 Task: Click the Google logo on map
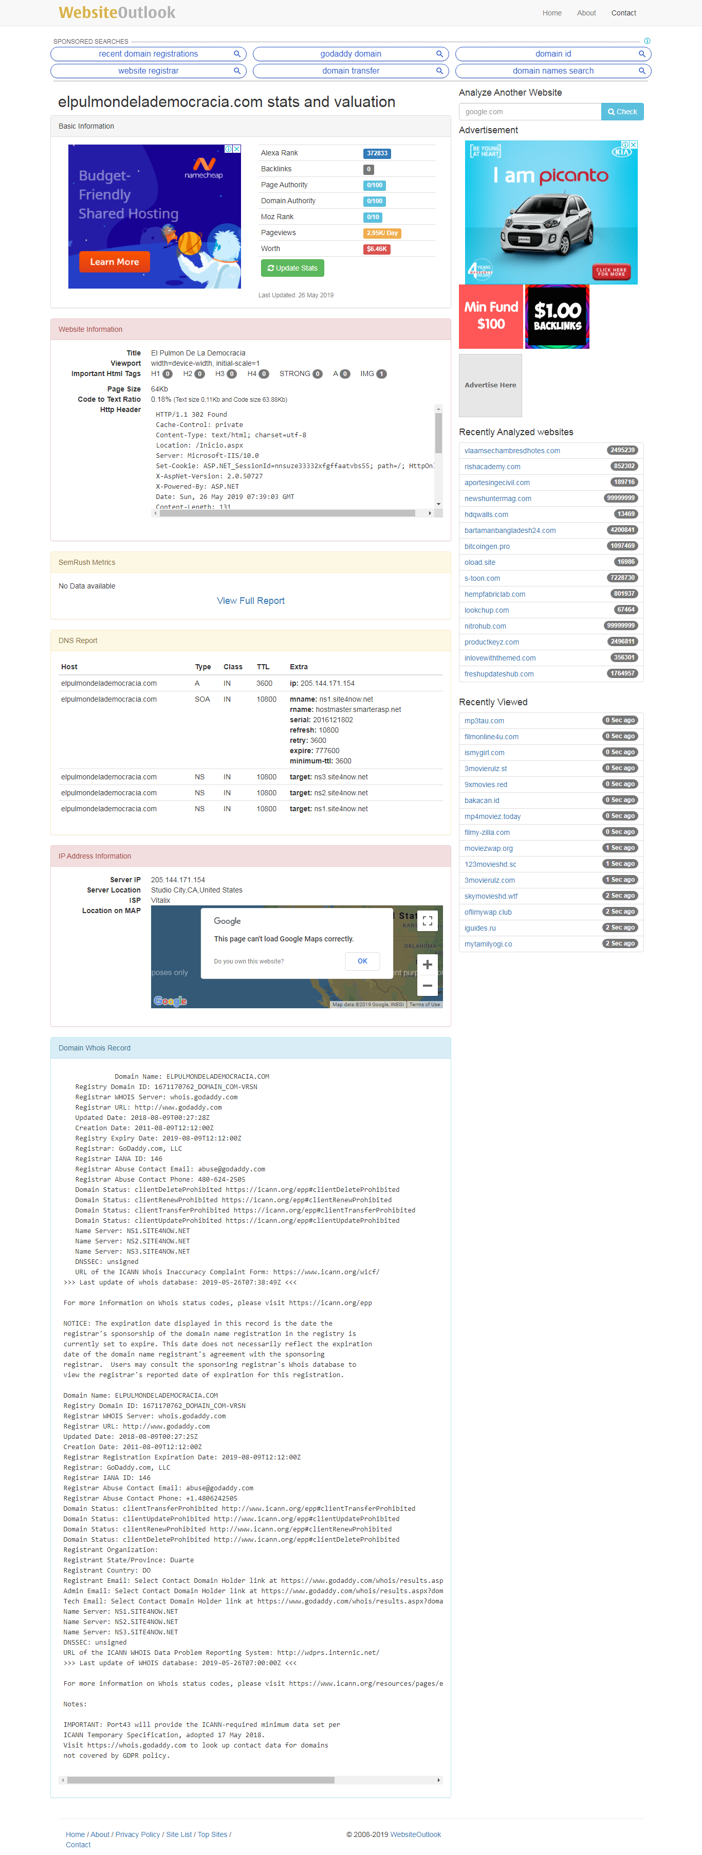pyautogui.click(x=171, y=1000)
